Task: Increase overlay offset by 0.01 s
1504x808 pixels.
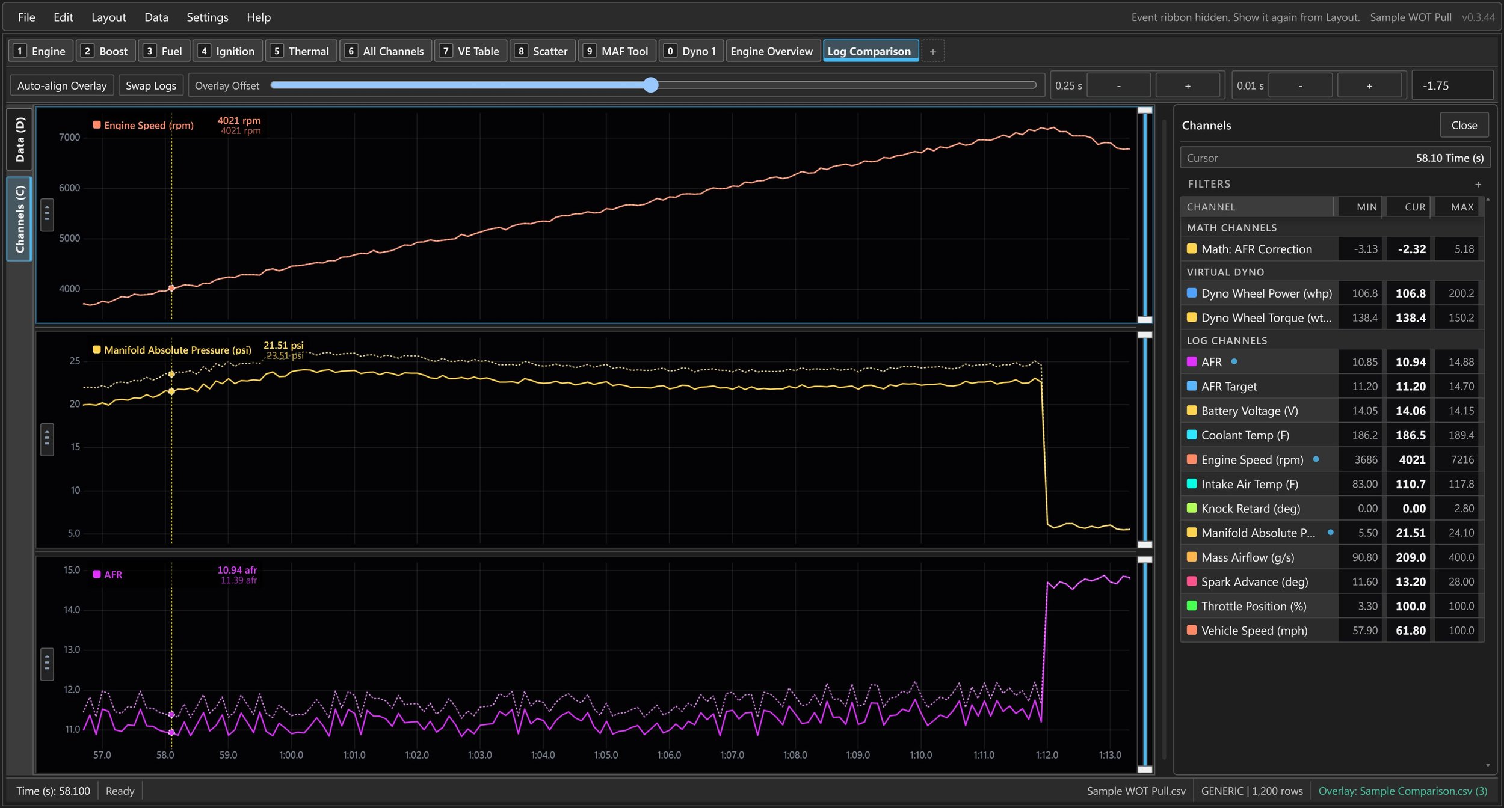Action: tap(1369, 85)
